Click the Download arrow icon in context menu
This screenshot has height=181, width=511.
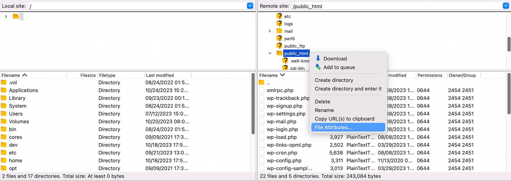[318, 58]
